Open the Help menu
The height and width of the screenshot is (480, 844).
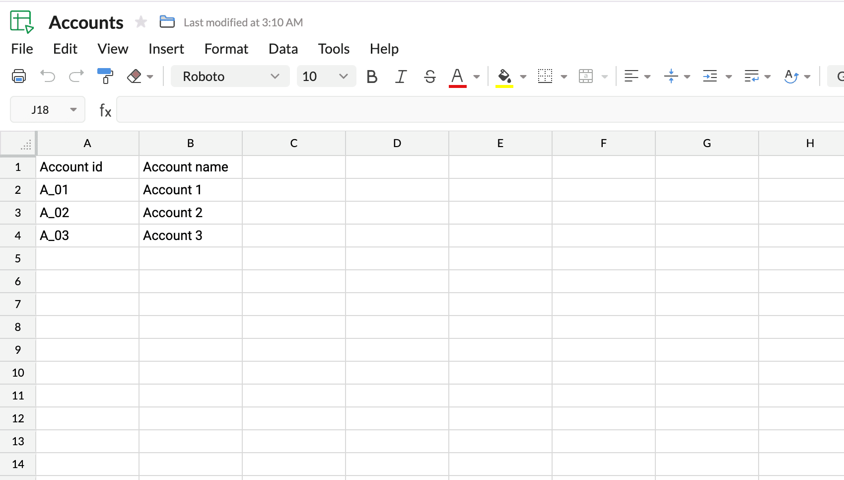click(x=384, y=49)
